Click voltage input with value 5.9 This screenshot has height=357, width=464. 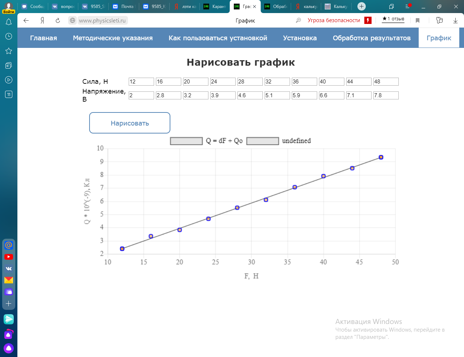[x=304, y=95]
